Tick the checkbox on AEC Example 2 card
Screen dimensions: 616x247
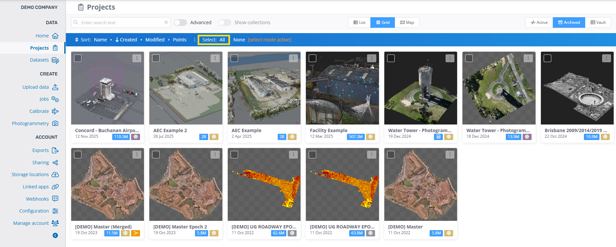[x=156, y=58]
